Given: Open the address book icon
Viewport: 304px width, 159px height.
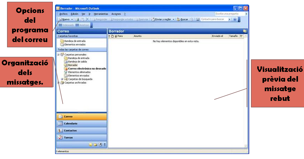Looking at the screenshot, I should (x=198, y=19).
